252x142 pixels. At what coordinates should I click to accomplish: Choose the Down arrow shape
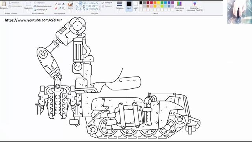click(x=77, y=9)
